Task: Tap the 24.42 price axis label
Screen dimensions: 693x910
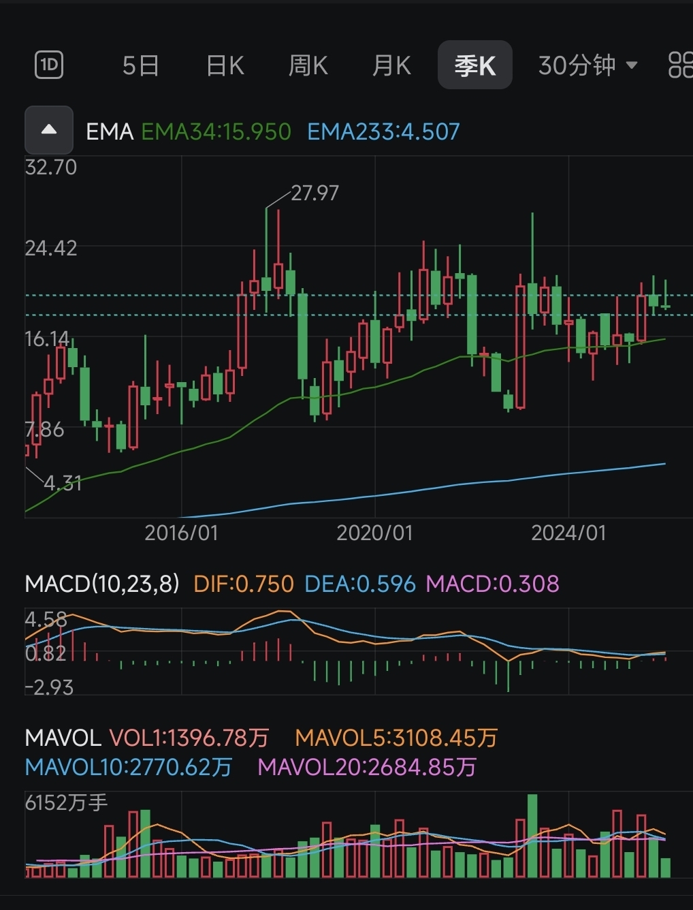Action: pyautogui.click(x=51, y=249)
